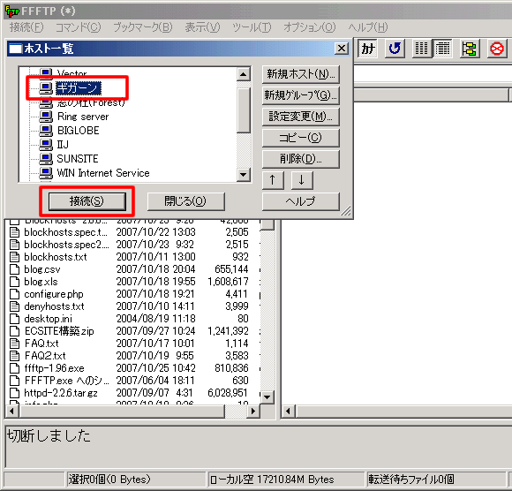Select the SUNSITE host entry
This screenshot has width=512, height=491.
click(78, 159)
